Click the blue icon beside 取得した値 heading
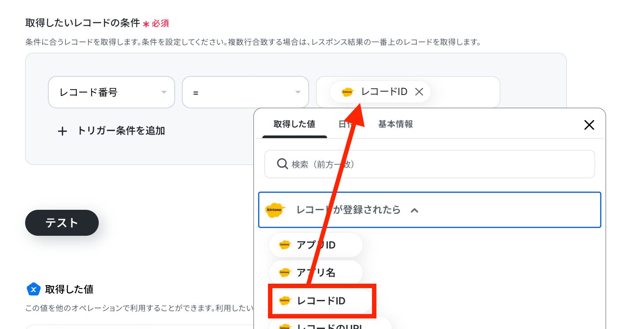Viewport: 625px width, 329px height. click(x=34, y=289)
